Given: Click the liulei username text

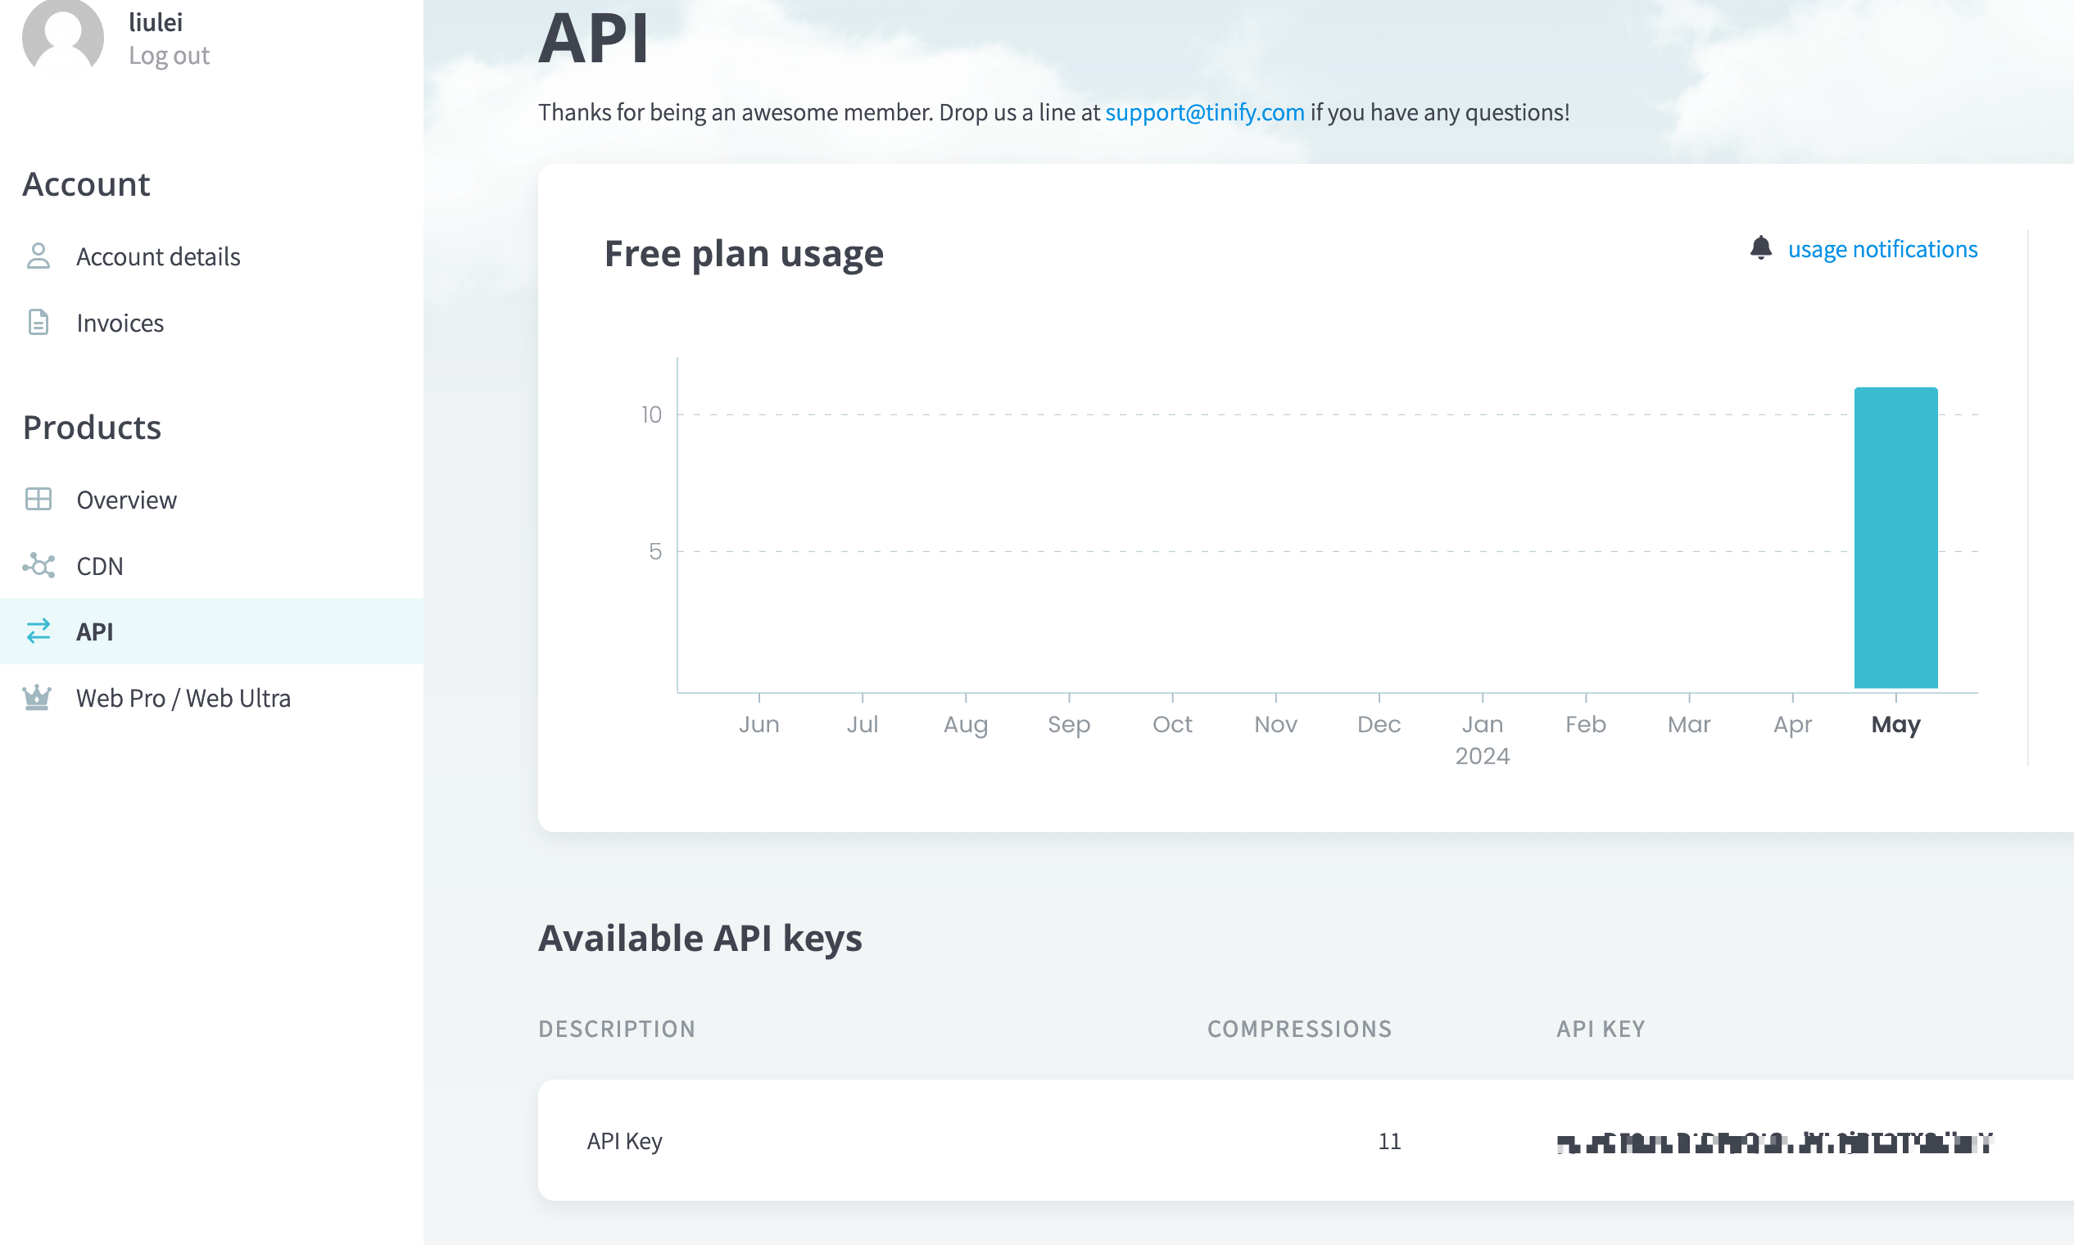Looking at the screenshot, I should point(155,23).
